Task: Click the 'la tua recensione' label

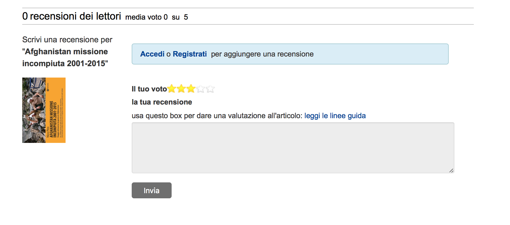Action: pyautogui.click(x=162, y=102)
